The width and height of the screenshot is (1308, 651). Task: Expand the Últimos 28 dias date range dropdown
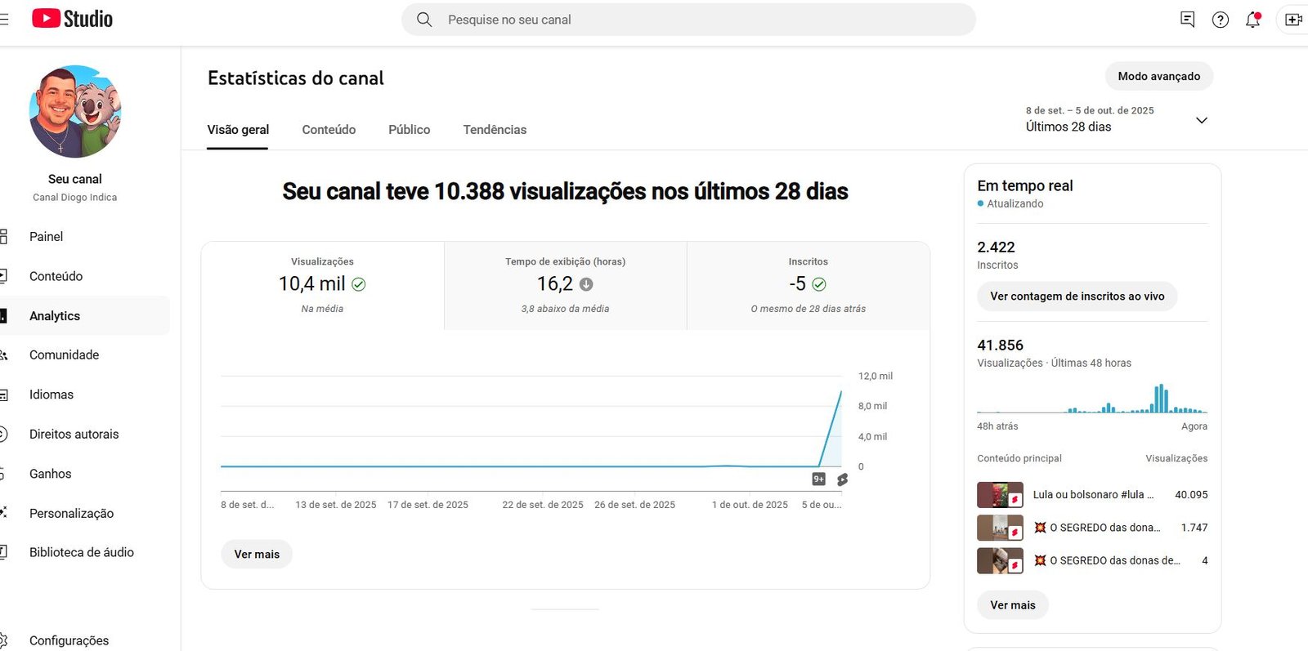pos(1201,120)
